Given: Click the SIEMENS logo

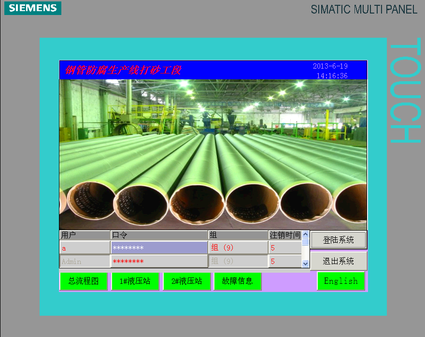Looking at the screenshot, I should tap(33, 8).
